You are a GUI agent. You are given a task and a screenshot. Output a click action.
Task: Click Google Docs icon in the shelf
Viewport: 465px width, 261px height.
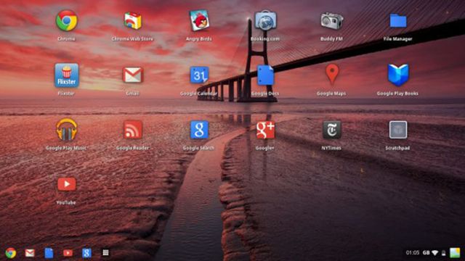click(49, 253)
